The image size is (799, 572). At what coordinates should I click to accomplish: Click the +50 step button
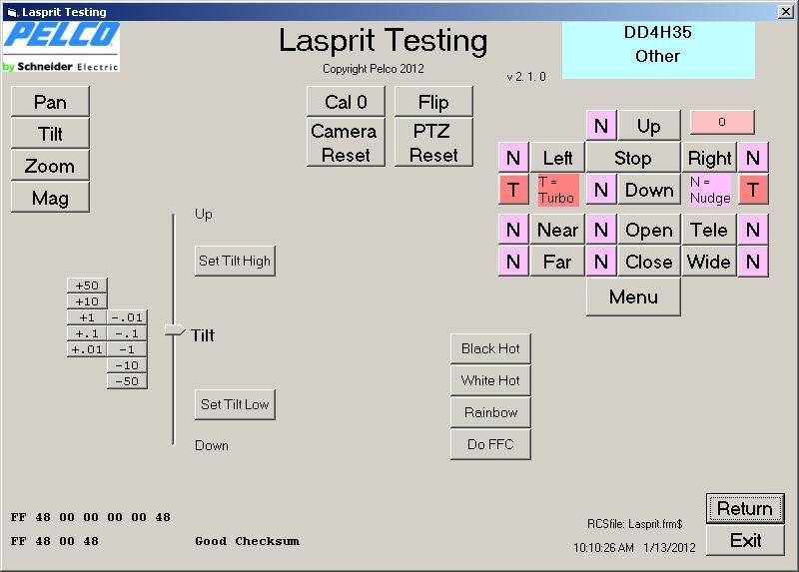(87, 286)
